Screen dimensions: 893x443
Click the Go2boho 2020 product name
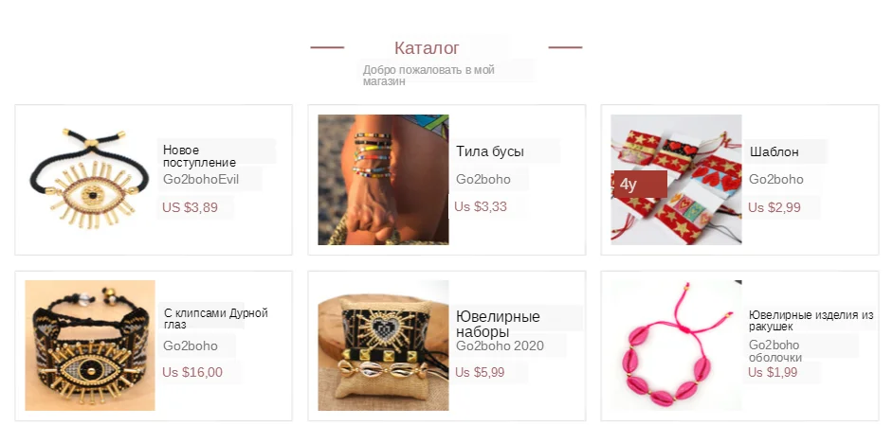click(500, 346)
